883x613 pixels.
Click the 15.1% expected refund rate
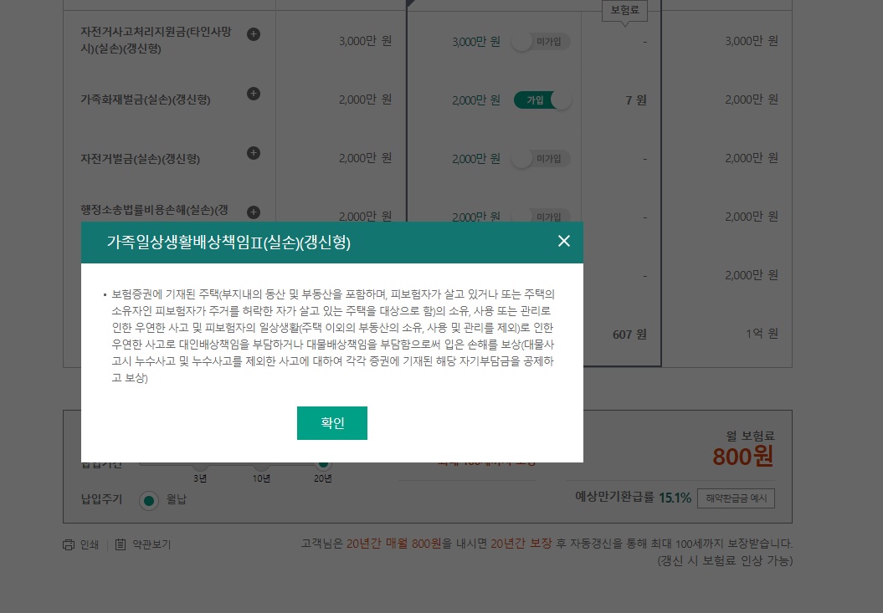click(675, 498)
